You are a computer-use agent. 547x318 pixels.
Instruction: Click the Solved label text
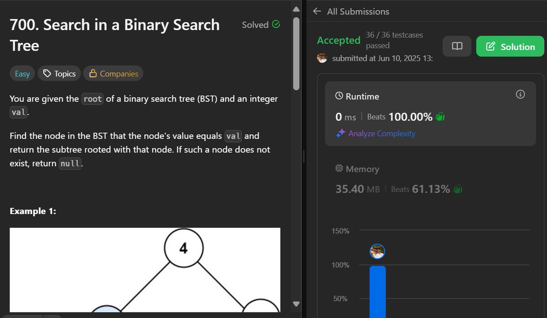point(255,25)
